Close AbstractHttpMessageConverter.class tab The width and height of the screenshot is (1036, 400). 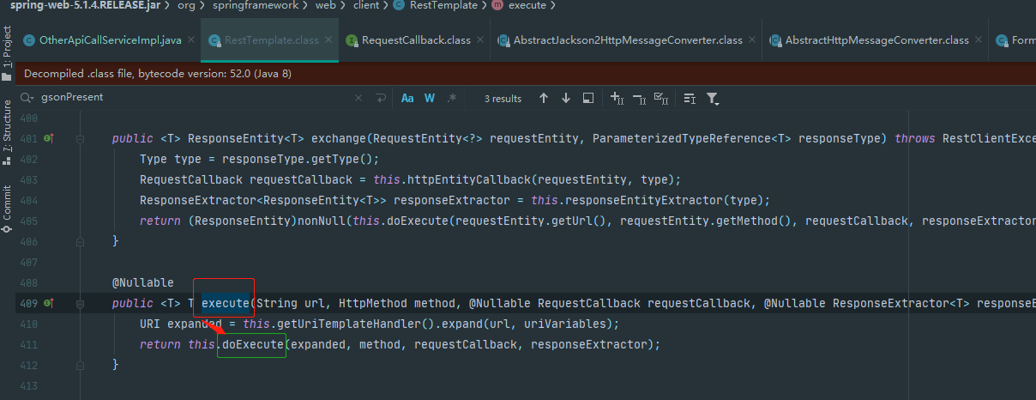click(979, 40)
